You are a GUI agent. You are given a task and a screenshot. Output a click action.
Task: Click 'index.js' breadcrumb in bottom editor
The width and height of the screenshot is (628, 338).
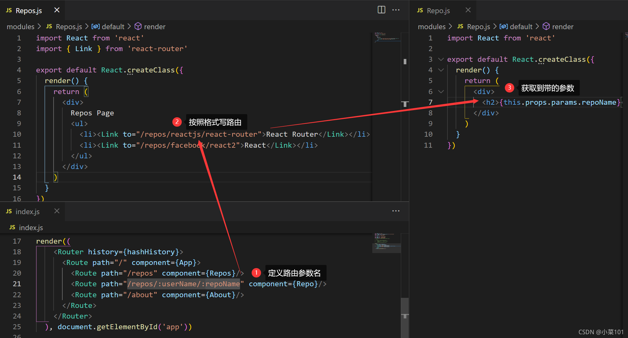pyautogui.click(x=31, y=228)
